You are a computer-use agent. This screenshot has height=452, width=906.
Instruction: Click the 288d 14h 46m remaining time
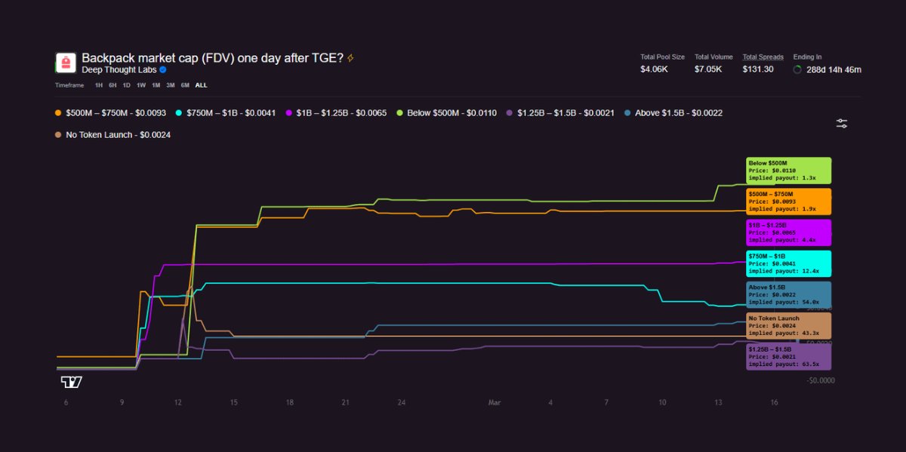point(834,69)
